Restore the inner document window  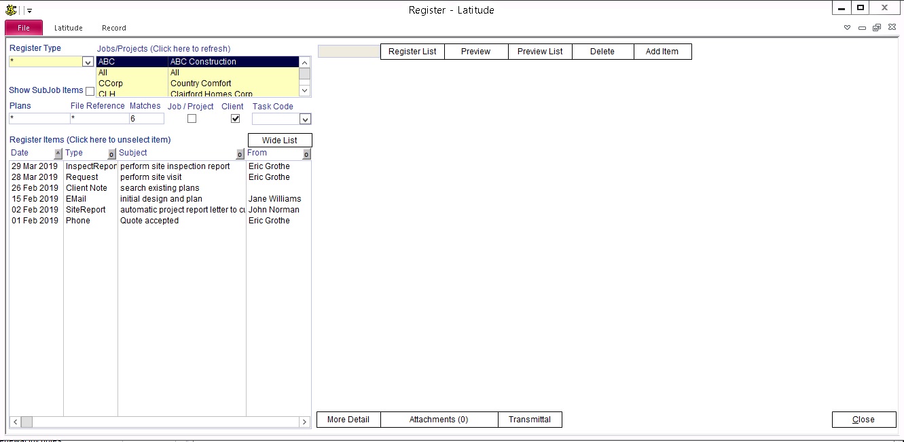[877, 28]
